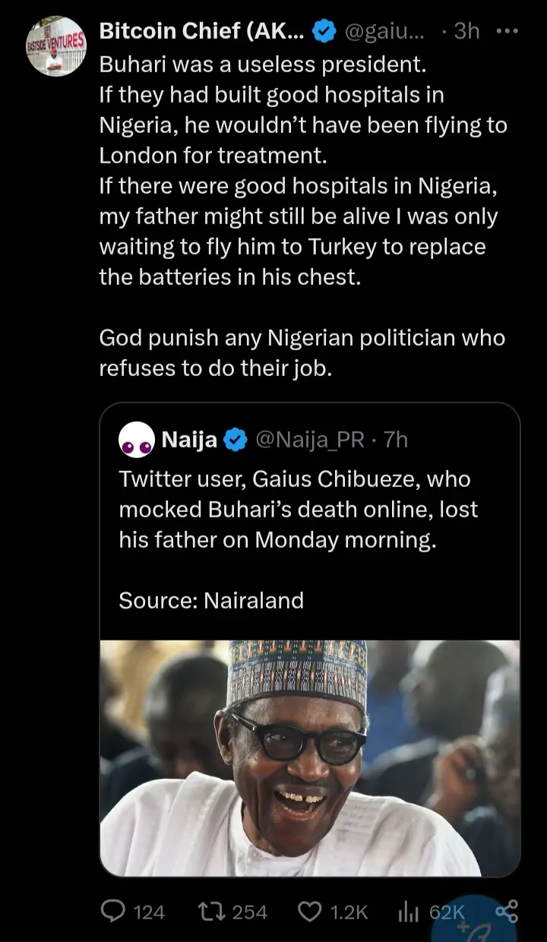Like the tweet with the heart icon
Image resolution: width=547 pixels, height=942 pixels.
309,911
